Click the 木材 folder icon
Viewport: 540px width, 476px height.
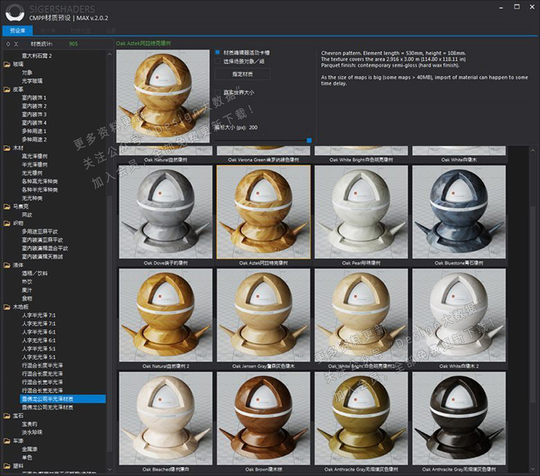tap(7, 147)
